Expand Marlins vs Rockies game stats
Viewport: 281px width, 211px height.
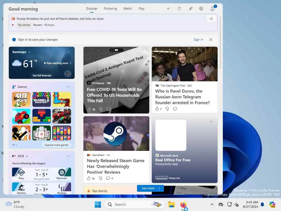[42, 188]
